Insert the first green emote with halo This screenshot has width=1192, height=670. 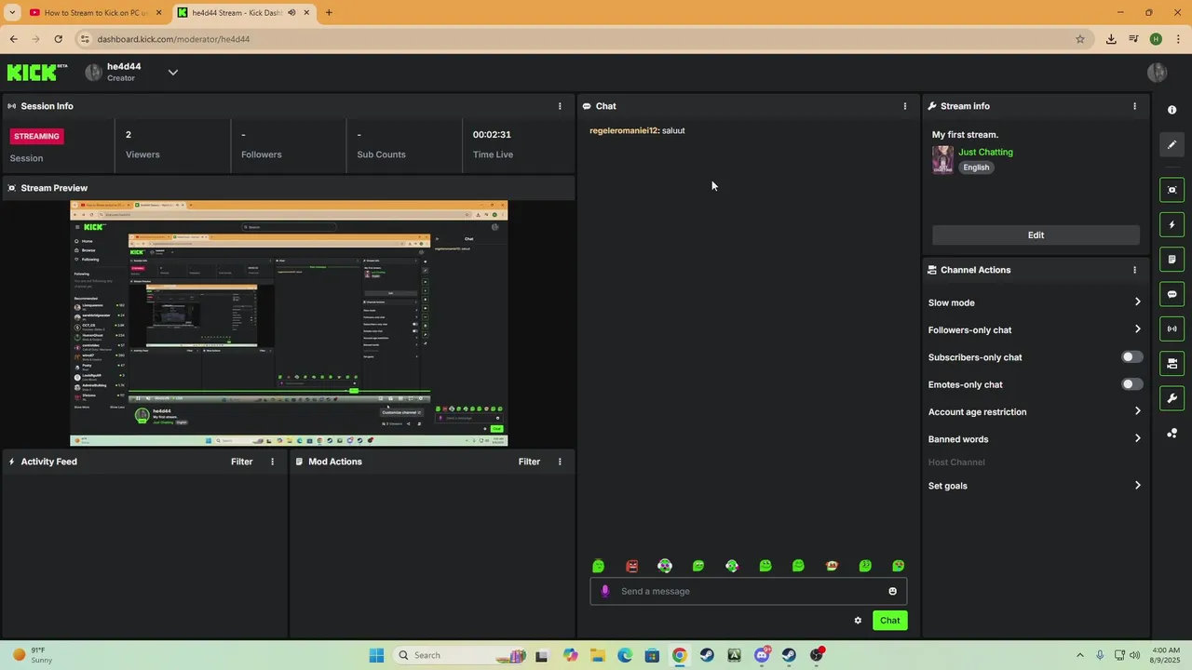599,566
